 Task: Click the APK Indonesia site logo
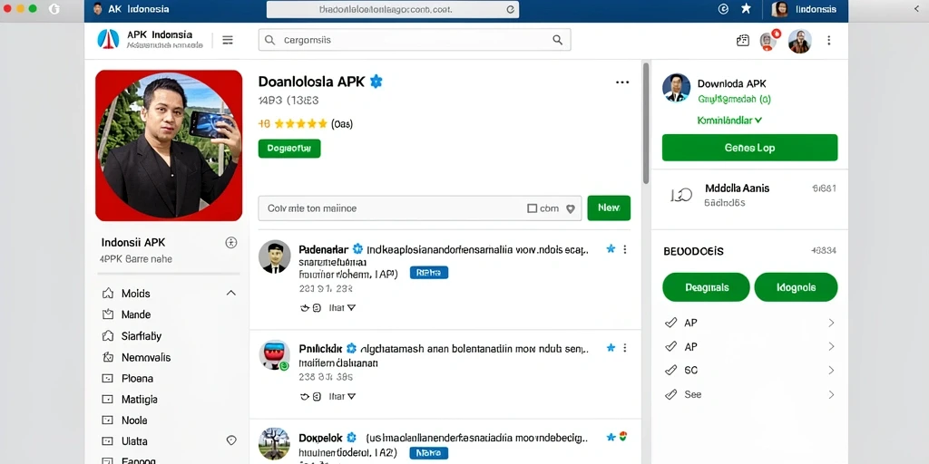coord(109,40)
